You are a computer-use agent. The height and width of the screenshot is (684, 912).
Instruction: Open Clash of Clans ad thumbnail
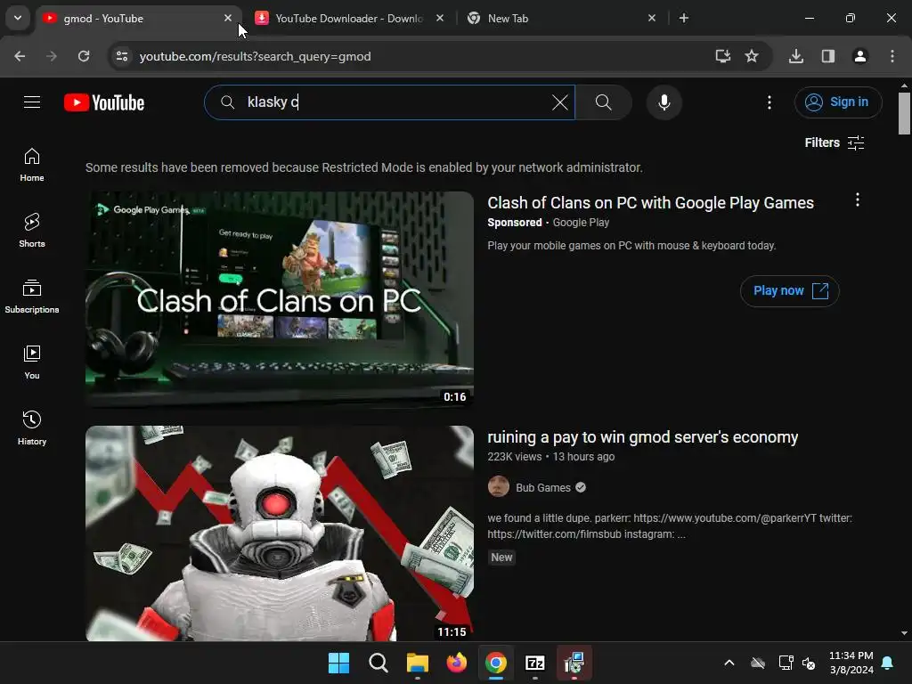(280, 299)
